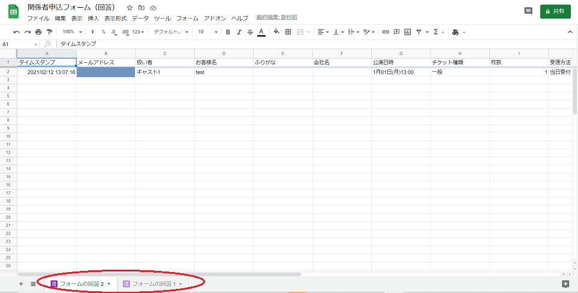
Task: Click the horizontal scrollbar
Action: 159,274
